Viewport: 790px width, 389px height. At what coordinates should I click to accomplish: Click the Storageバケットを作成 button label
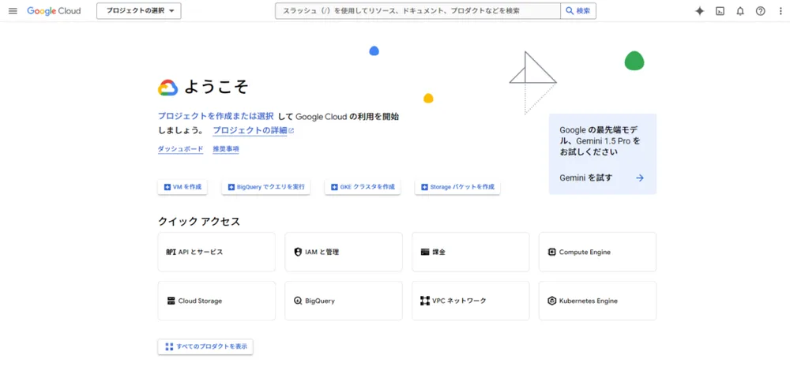462,187
